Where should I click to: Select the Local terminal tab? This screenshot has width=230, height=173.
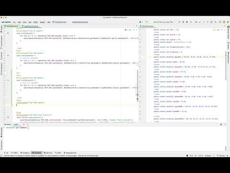pos(16,124)
